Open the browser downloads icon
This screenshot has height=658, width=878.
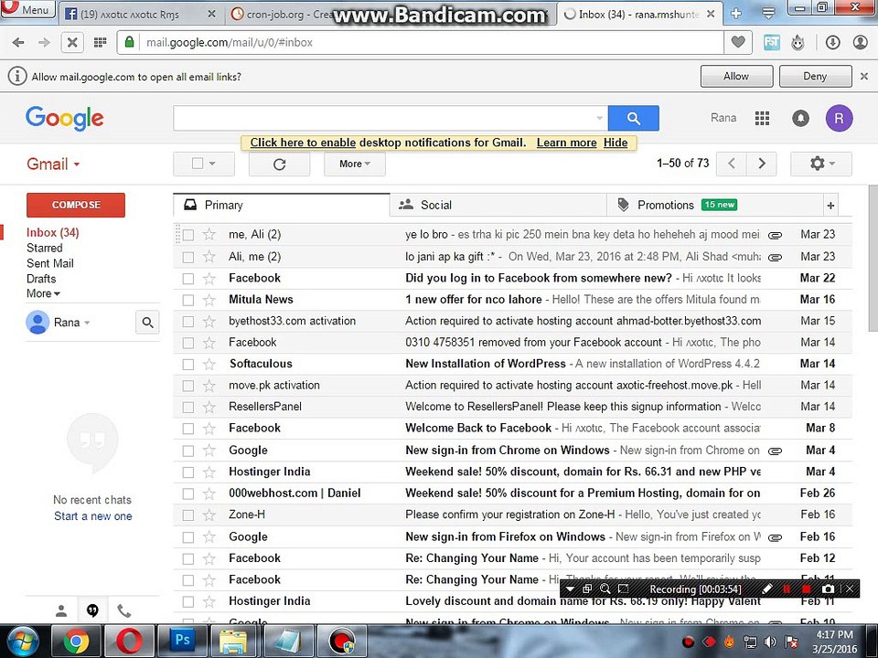[x=832, y=43]
